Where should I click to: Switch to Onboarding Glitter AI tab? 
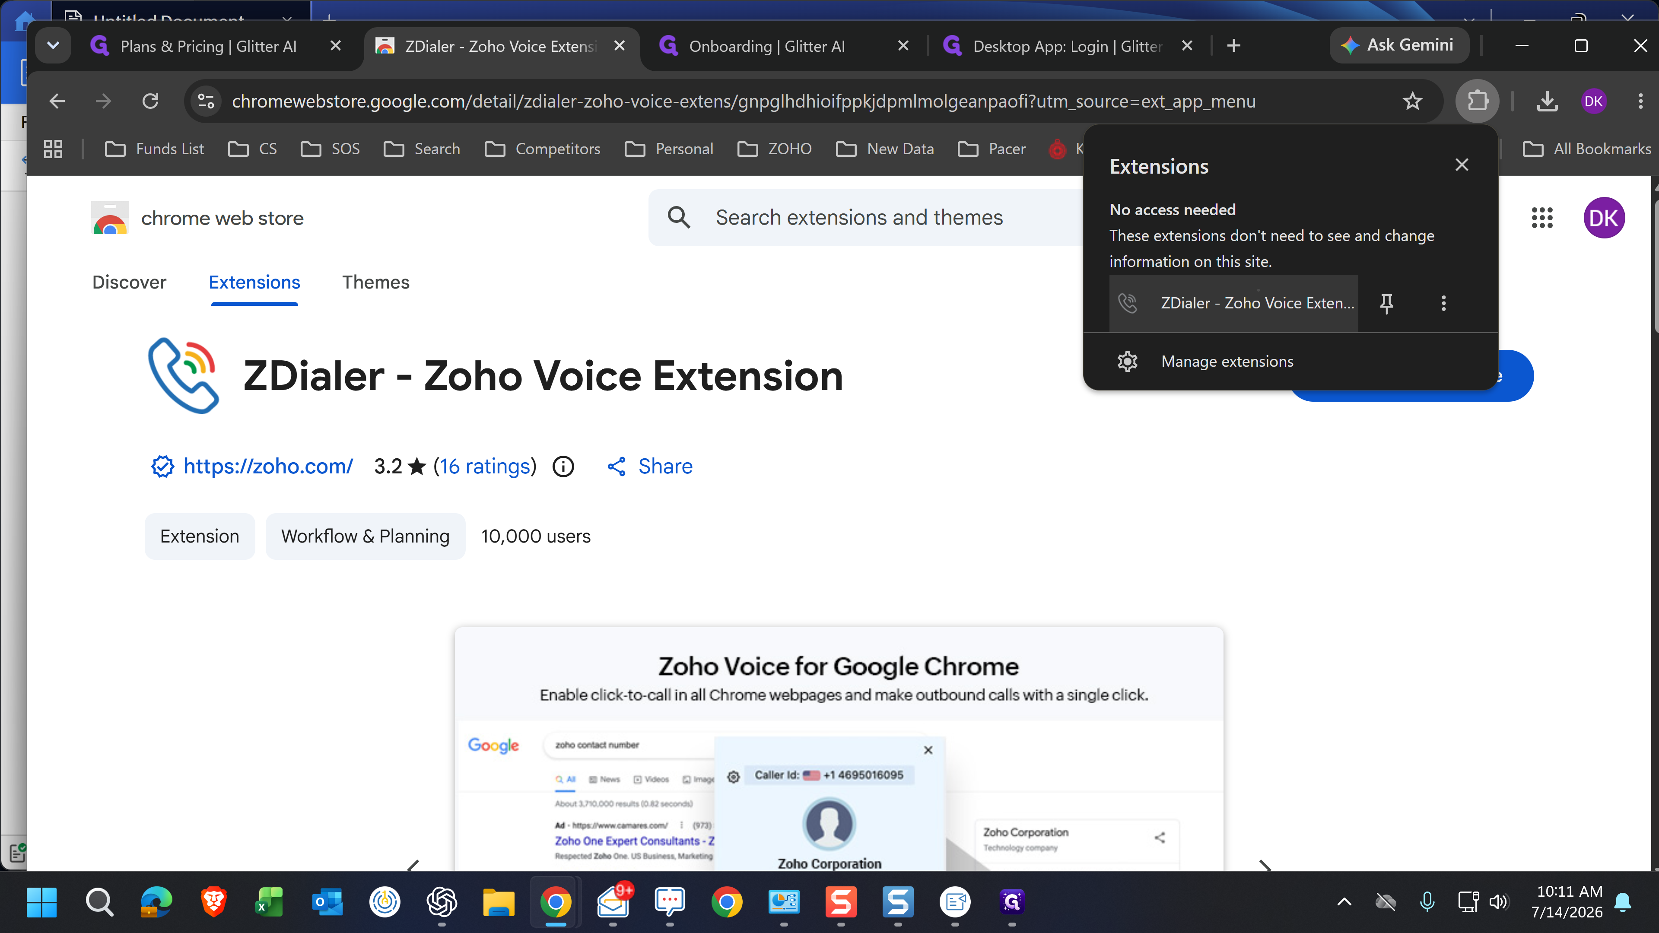pyautogui.click(x=766, y=46)
